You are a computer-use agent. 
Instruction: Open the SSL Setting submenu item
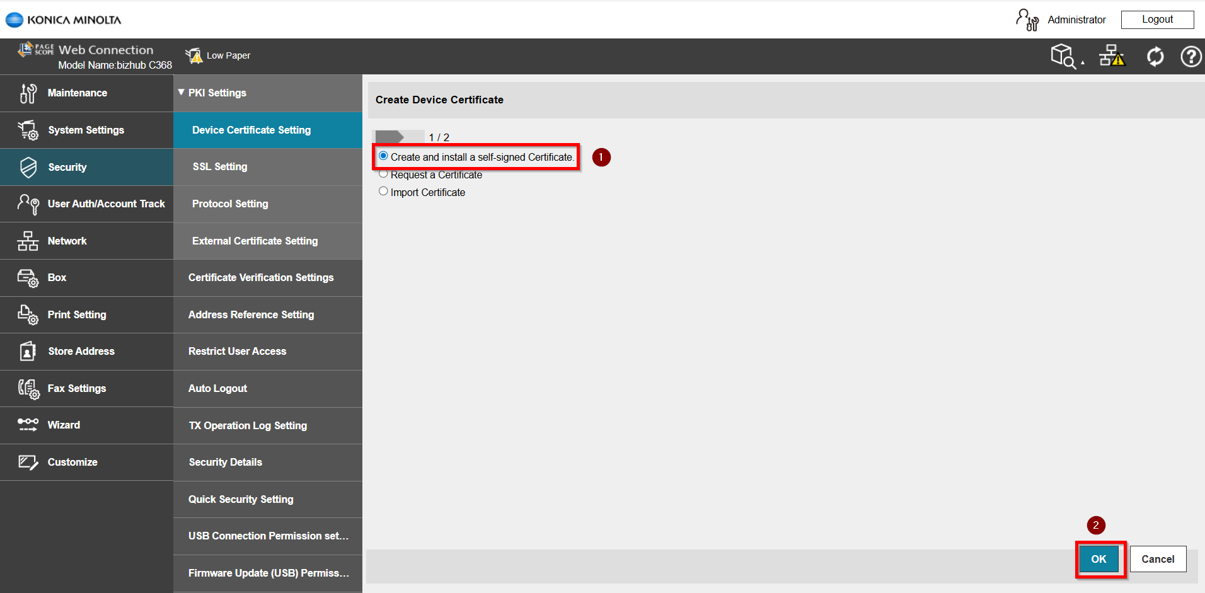tap(220, 167)
